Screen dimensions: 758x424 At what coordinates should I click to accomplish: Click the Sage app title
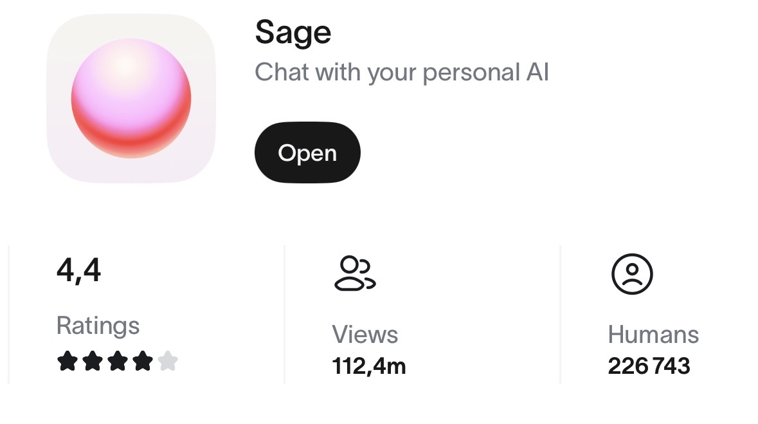pos(293,32)
